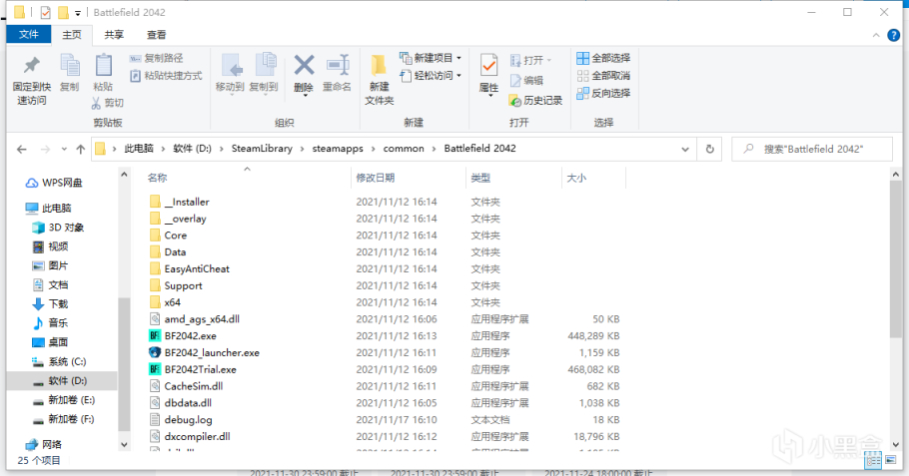Click 粘贴快捷方式 option
This screenshot has width=909, height=476.
pos(166,75)
